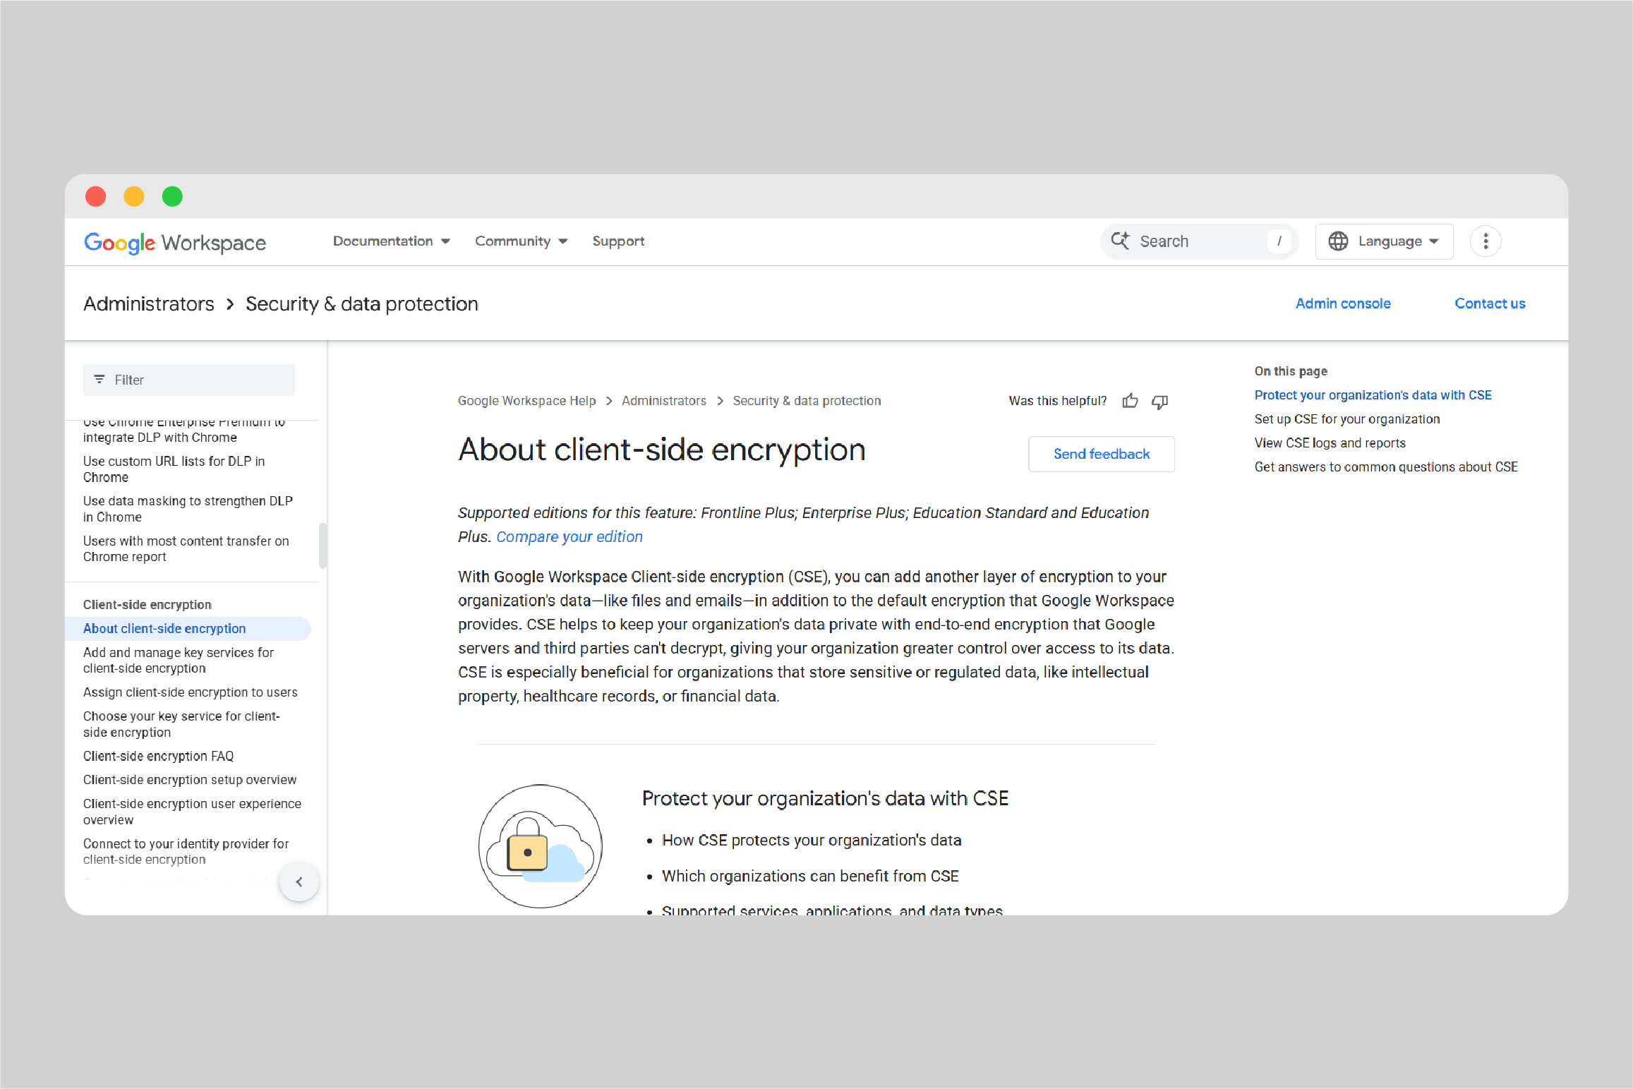Open the three-dot more options menu
This screenshot has width=1633, height=1089.
pos(1486,241)
